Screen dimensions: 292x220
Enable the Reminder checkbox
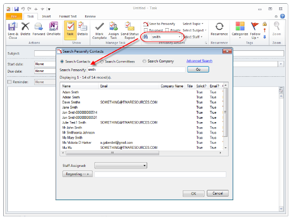[x=10, y=82]
